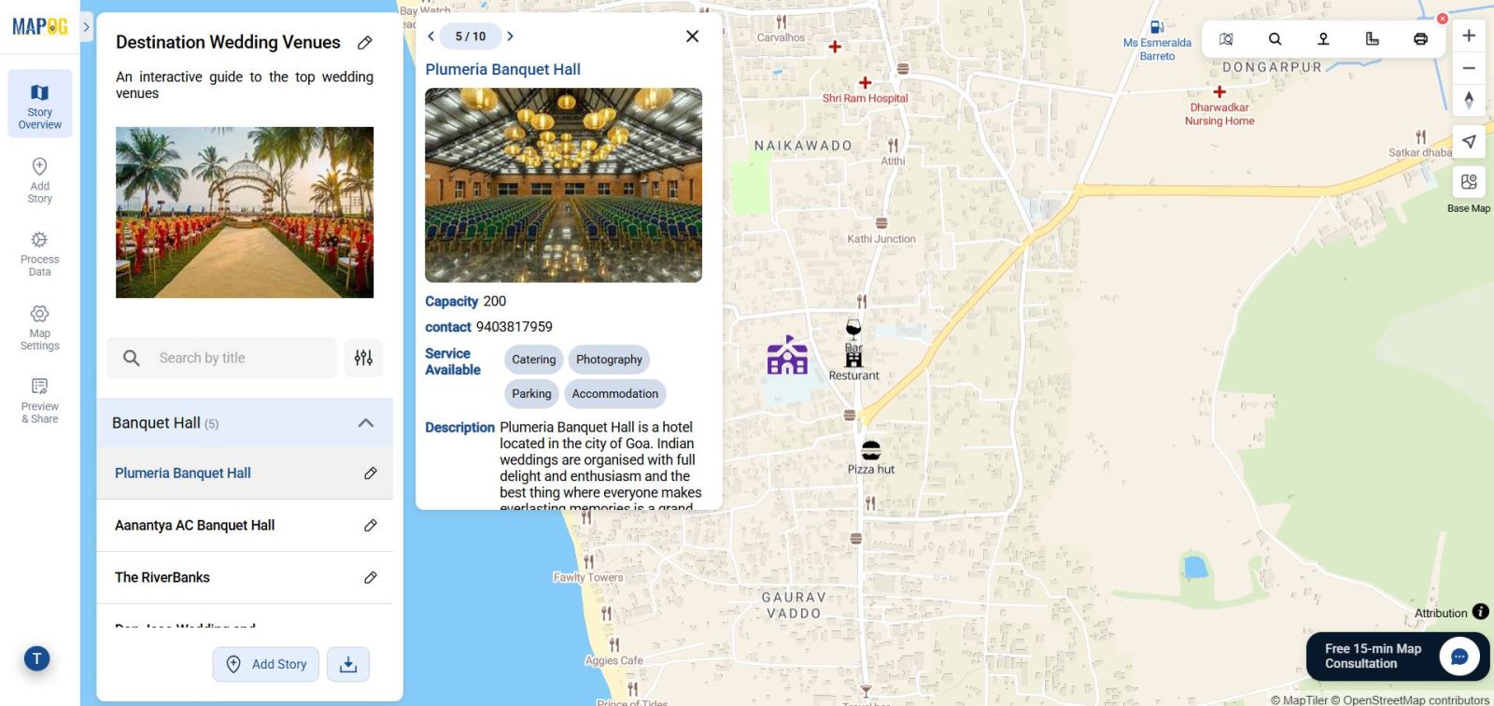Print the map
The width and height of the screenshot is (1494, 706).
coord(1420,39)
